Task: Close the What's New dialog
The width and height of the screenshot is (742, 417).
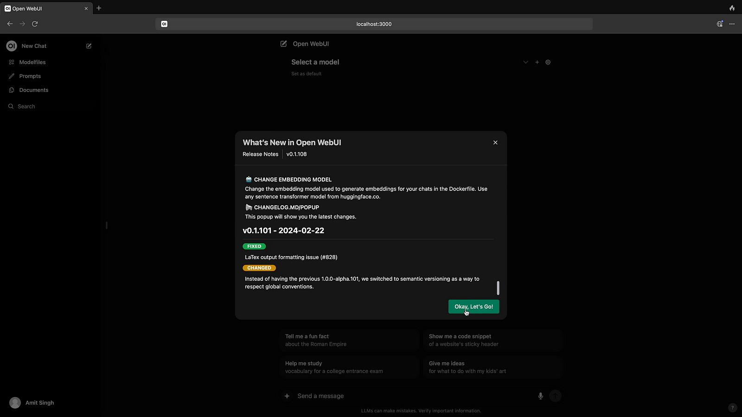Action: [495, 143]
